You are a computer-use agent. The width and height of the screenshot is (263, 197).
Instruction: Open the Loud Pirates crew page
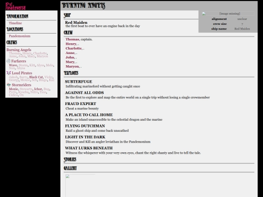coord(22,73)
